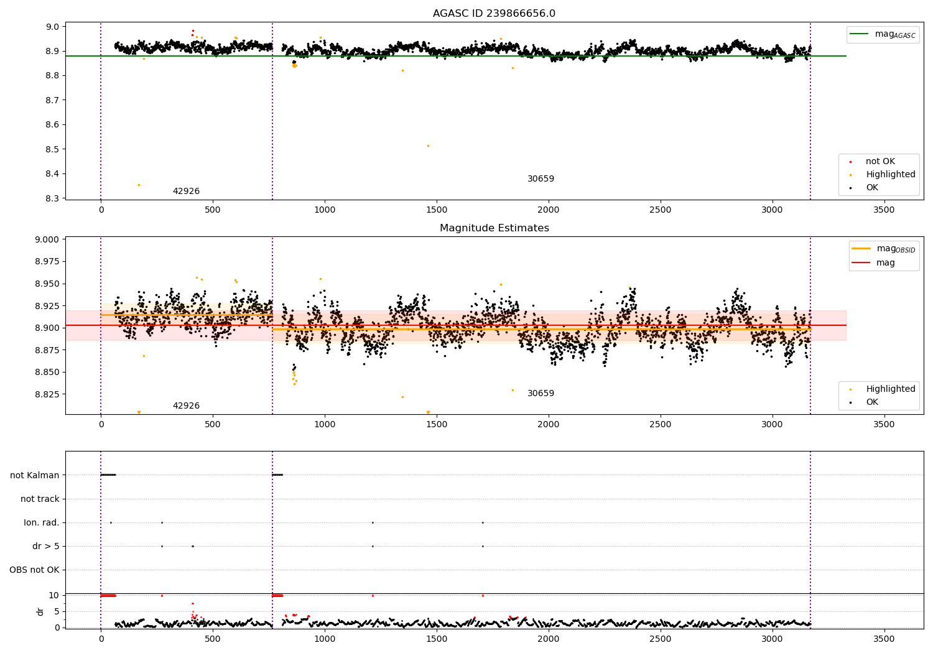Click the 'Magnitude Estimates' plot title
933x653 pixels.
pos(494,228)
